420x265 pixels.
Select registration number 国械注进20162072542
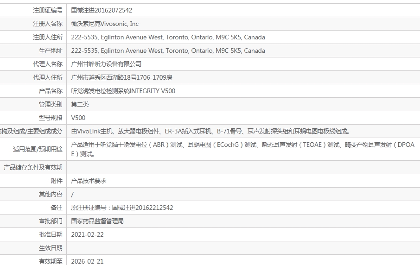point(102,11)
